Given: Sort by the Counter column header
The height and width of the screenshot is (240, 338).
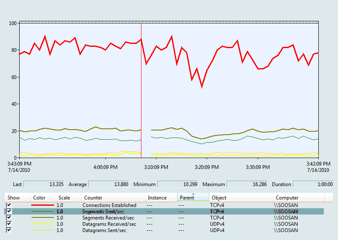Looking at the screenshot, I should [113, 198].
